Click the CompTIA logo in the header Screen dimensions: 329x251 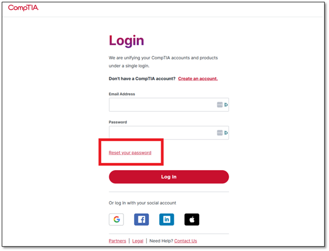[x=23, y=8]
